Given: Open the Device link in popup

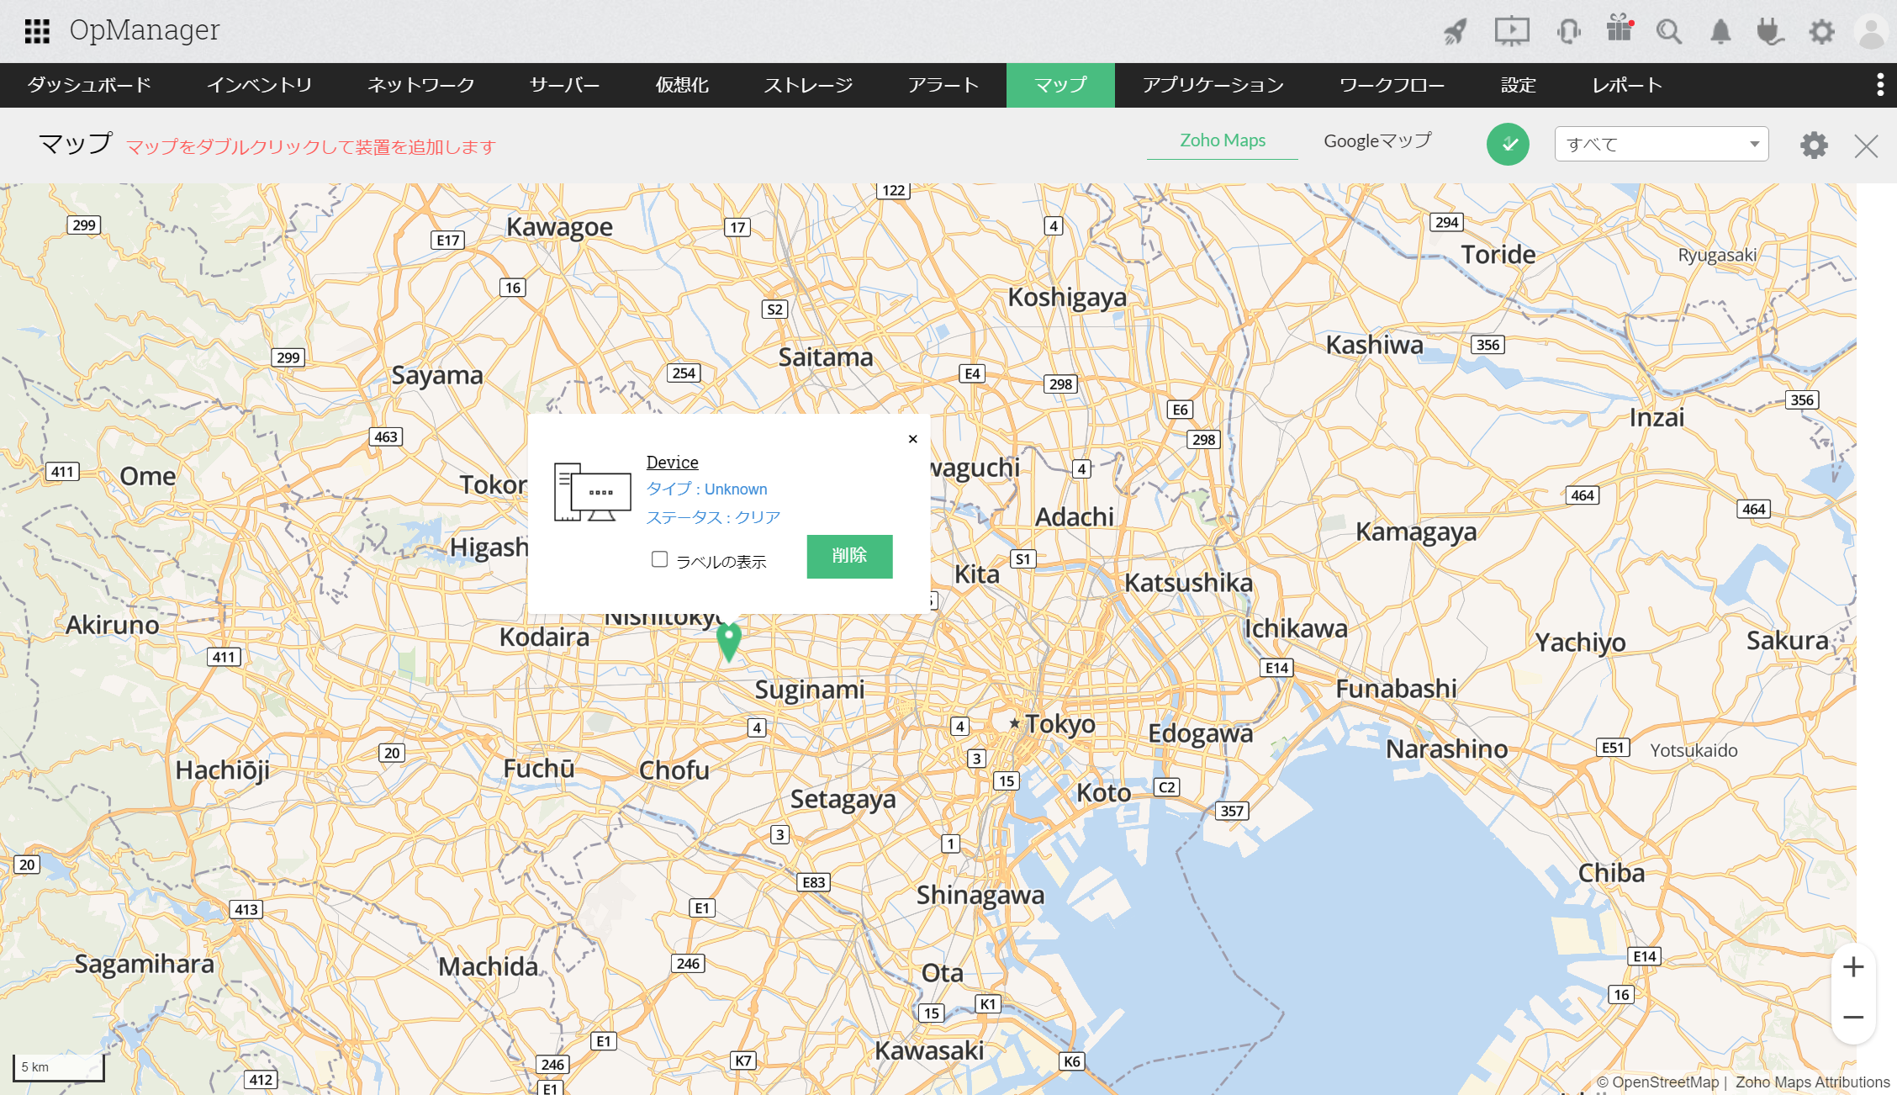Looking at the screenshot, I should point(672,462).
